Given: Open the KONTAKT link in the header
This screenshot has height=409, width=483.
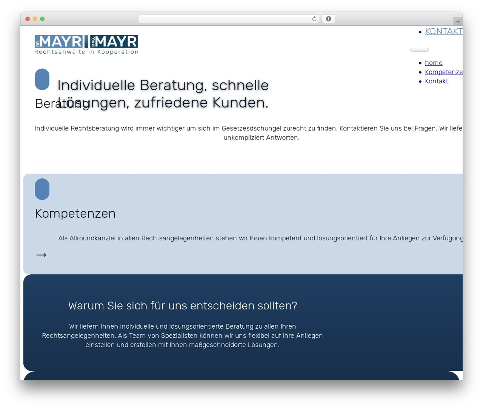Looking at the screenshot, I should point(444,31).
